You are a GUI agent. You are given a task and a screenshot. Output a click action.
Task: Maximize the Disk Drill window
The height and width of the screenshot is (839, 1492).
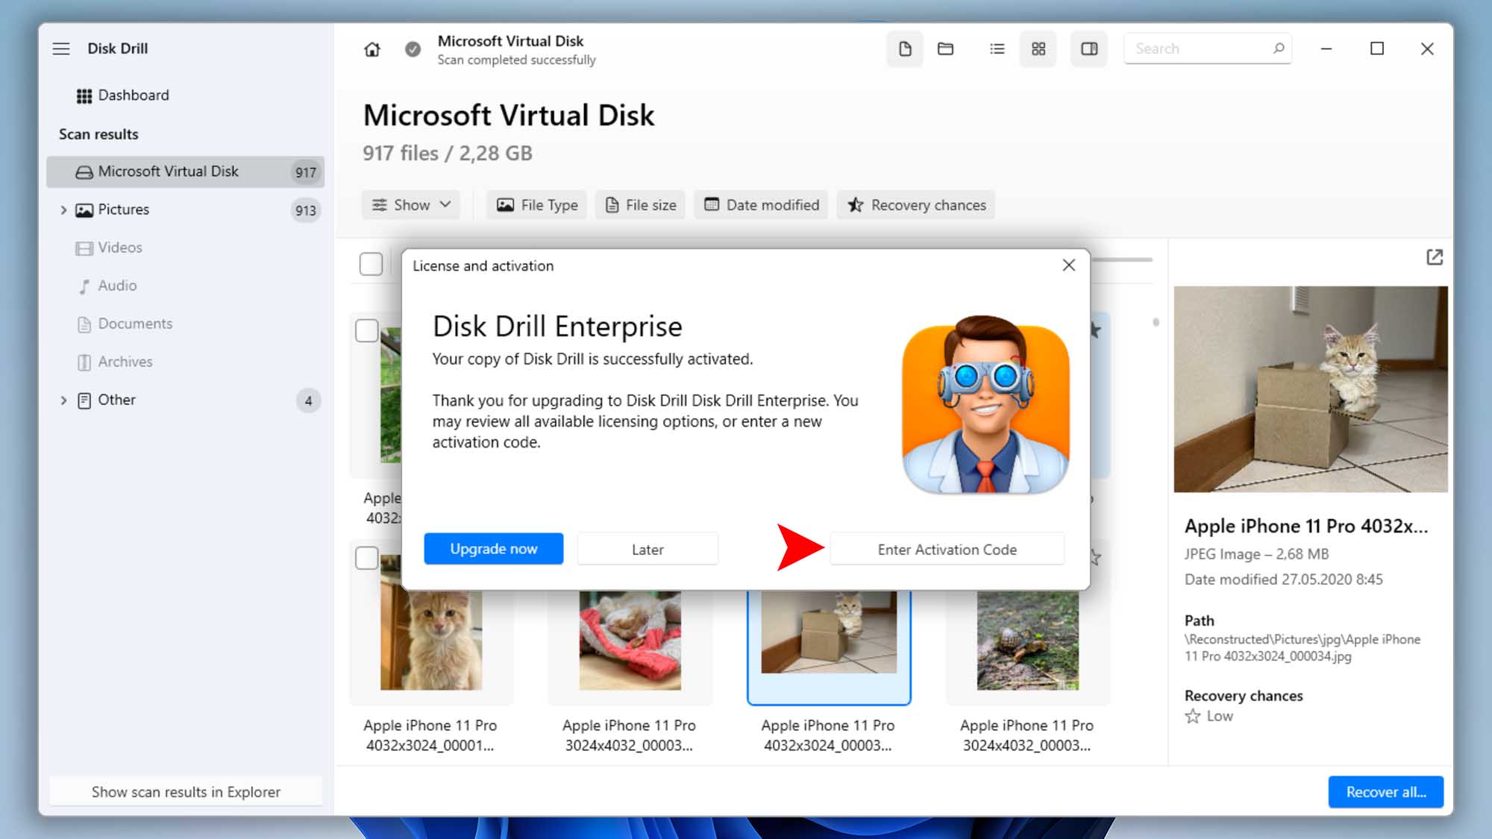1377,48
